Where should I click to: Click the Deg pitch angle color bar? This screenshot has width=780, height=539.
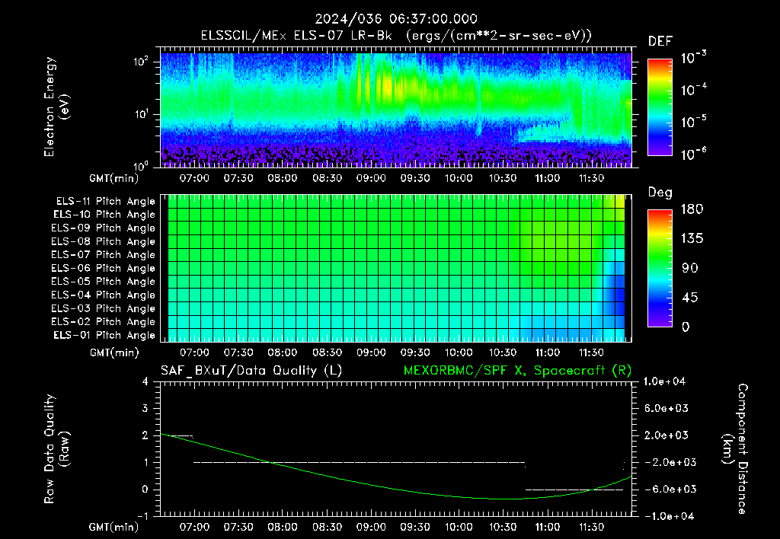[660, 268]
